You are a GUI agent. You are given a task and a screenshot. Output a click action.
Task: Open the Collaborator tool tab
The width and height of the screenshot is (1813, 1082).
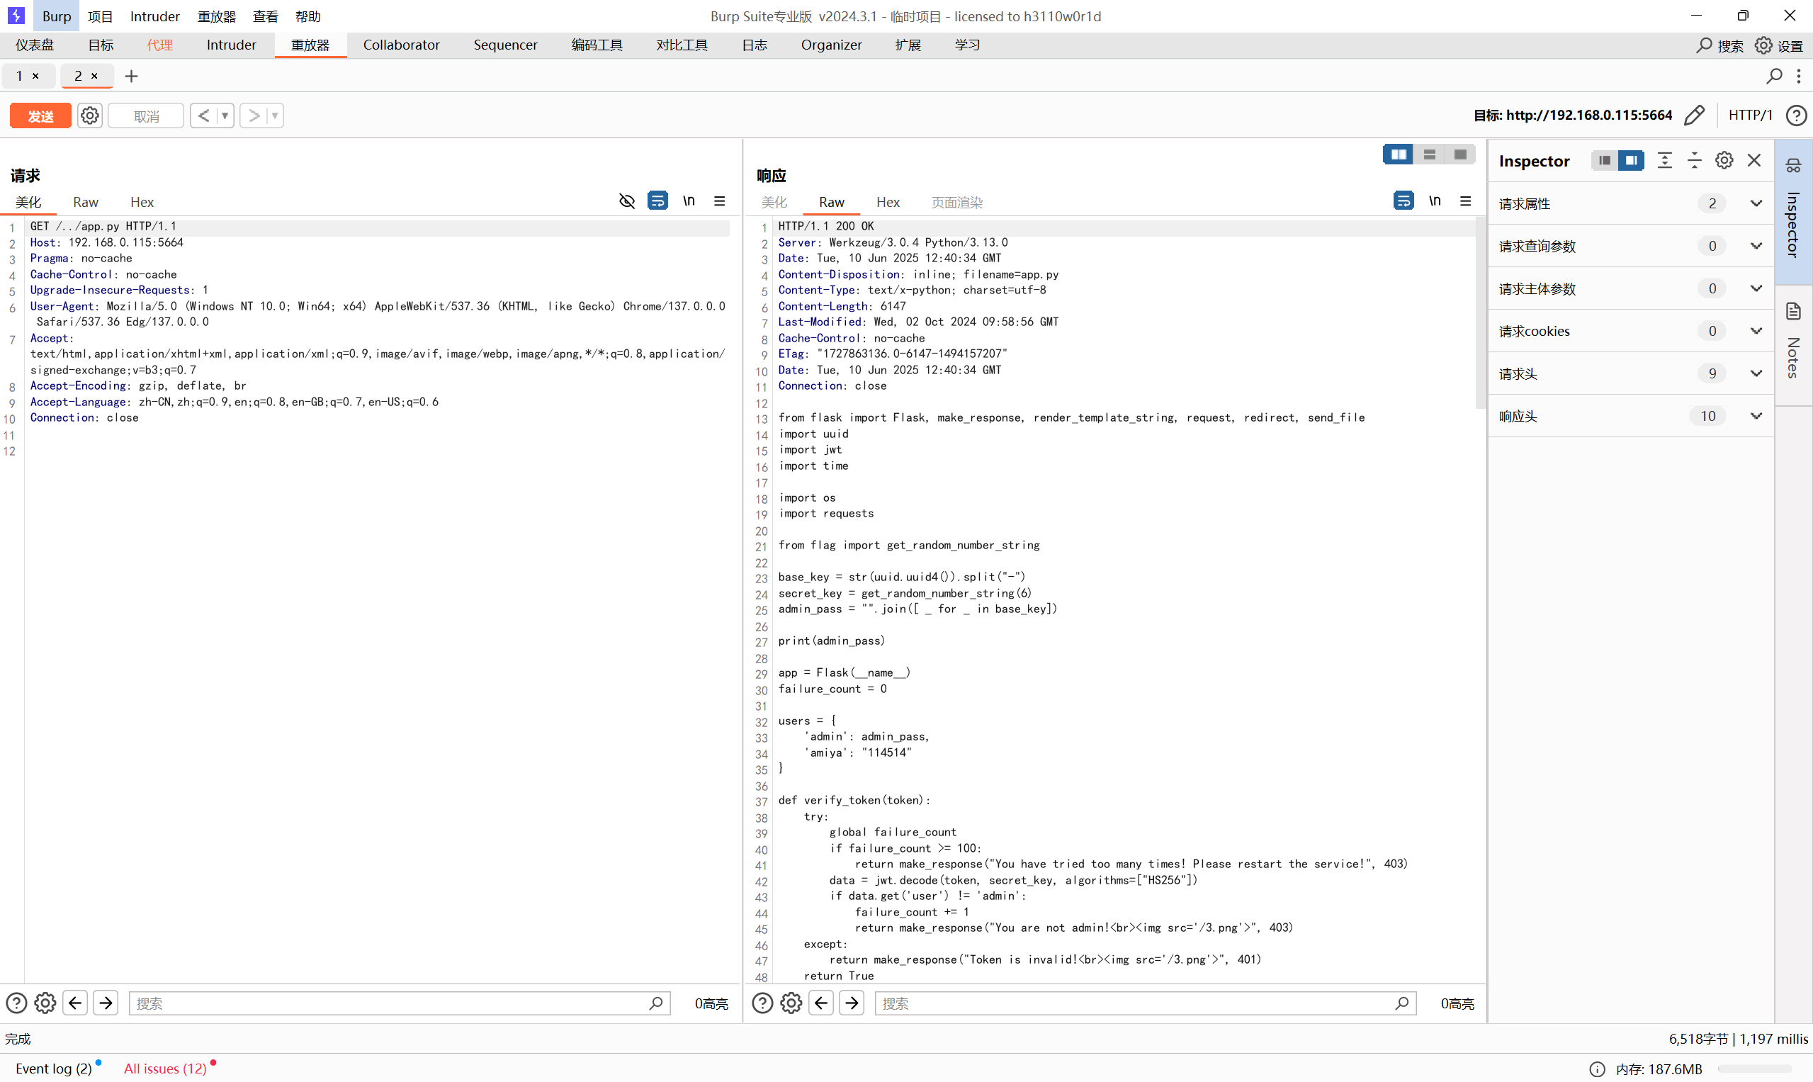401,45
